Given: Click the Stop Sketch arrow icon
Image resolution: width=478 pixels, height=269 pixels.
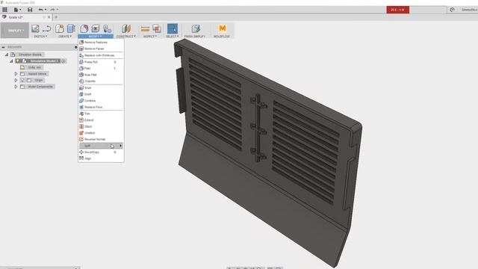Looking at the screenshot, I should tap(46, 28).
